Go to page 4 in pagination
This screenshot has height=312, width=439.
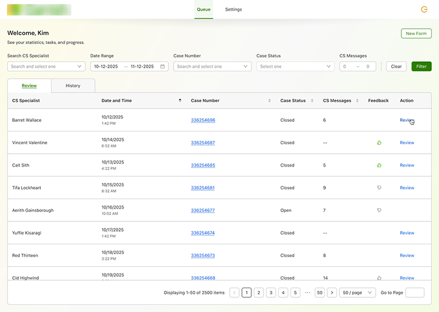click(x=283, y=292)
